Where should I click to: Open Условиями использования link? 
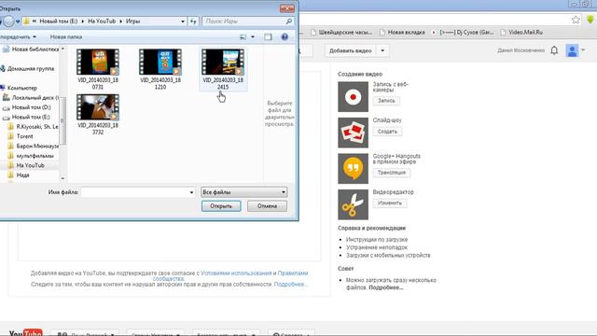[236, 273]
